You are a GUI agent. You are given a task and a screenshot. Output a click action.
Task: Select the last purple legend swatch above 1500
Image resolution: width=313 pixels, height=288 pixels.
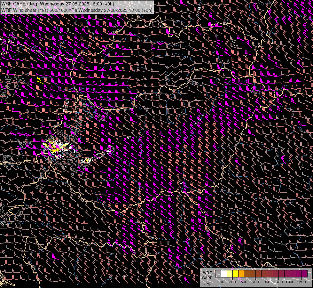pos(305,274)
